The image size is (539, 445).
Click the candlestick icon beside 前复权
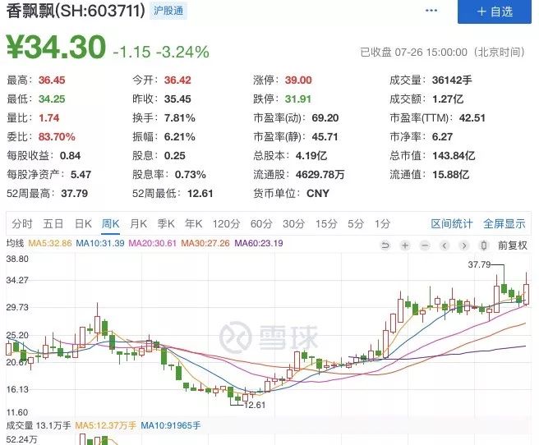[x=484, y=245]
